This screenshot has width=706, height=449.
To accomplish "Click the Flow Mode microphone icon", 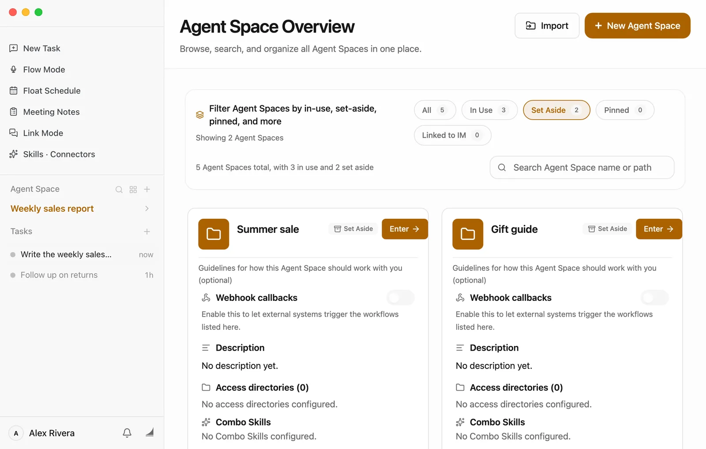I will 14,69.
